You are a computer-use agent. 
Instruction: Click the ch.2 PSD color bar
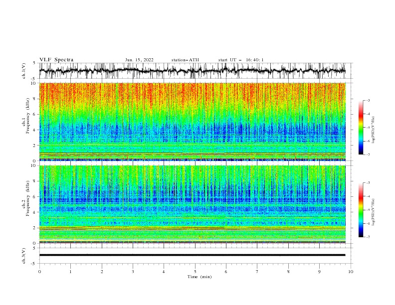pos(361,210)
